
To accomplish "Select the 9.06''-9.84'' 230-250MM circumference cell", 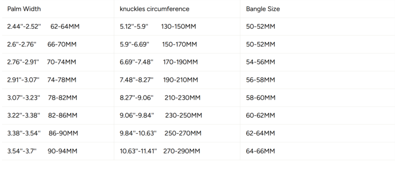I will 161,116.
